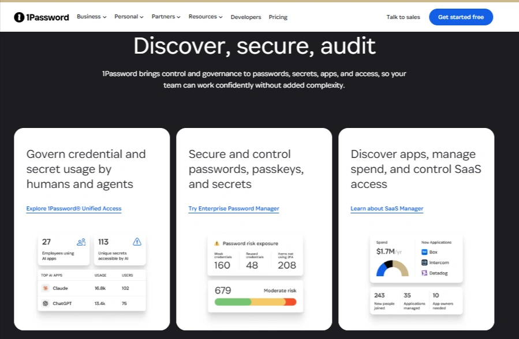Click the 'New Applications' label
The height and width of the screenshot is (339, 519).
point(436,243)
